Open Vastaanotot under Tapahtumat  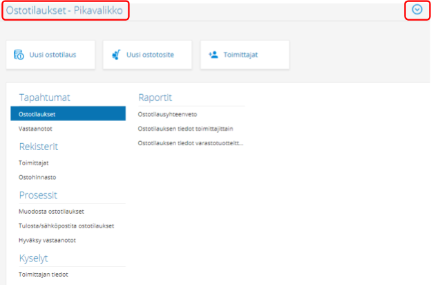35,129
